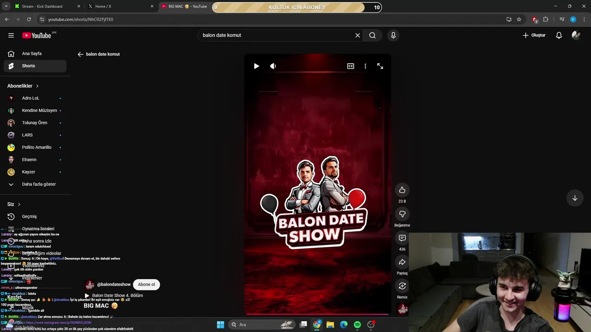Switch to Home / X tab
Viewport: 591px width, 332px height.
[x=120, y=6]
